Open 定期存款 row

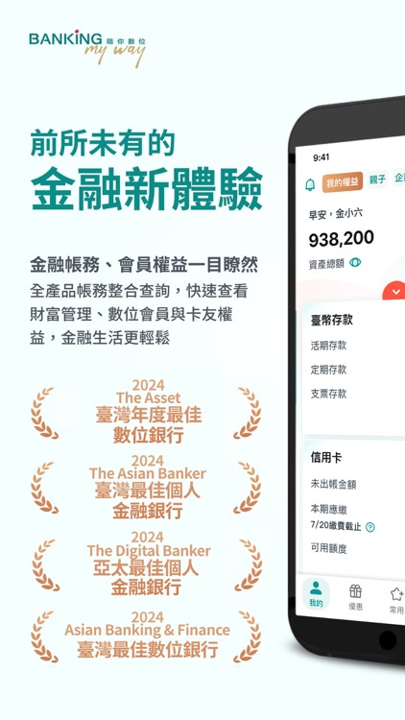tap(354, 370)
